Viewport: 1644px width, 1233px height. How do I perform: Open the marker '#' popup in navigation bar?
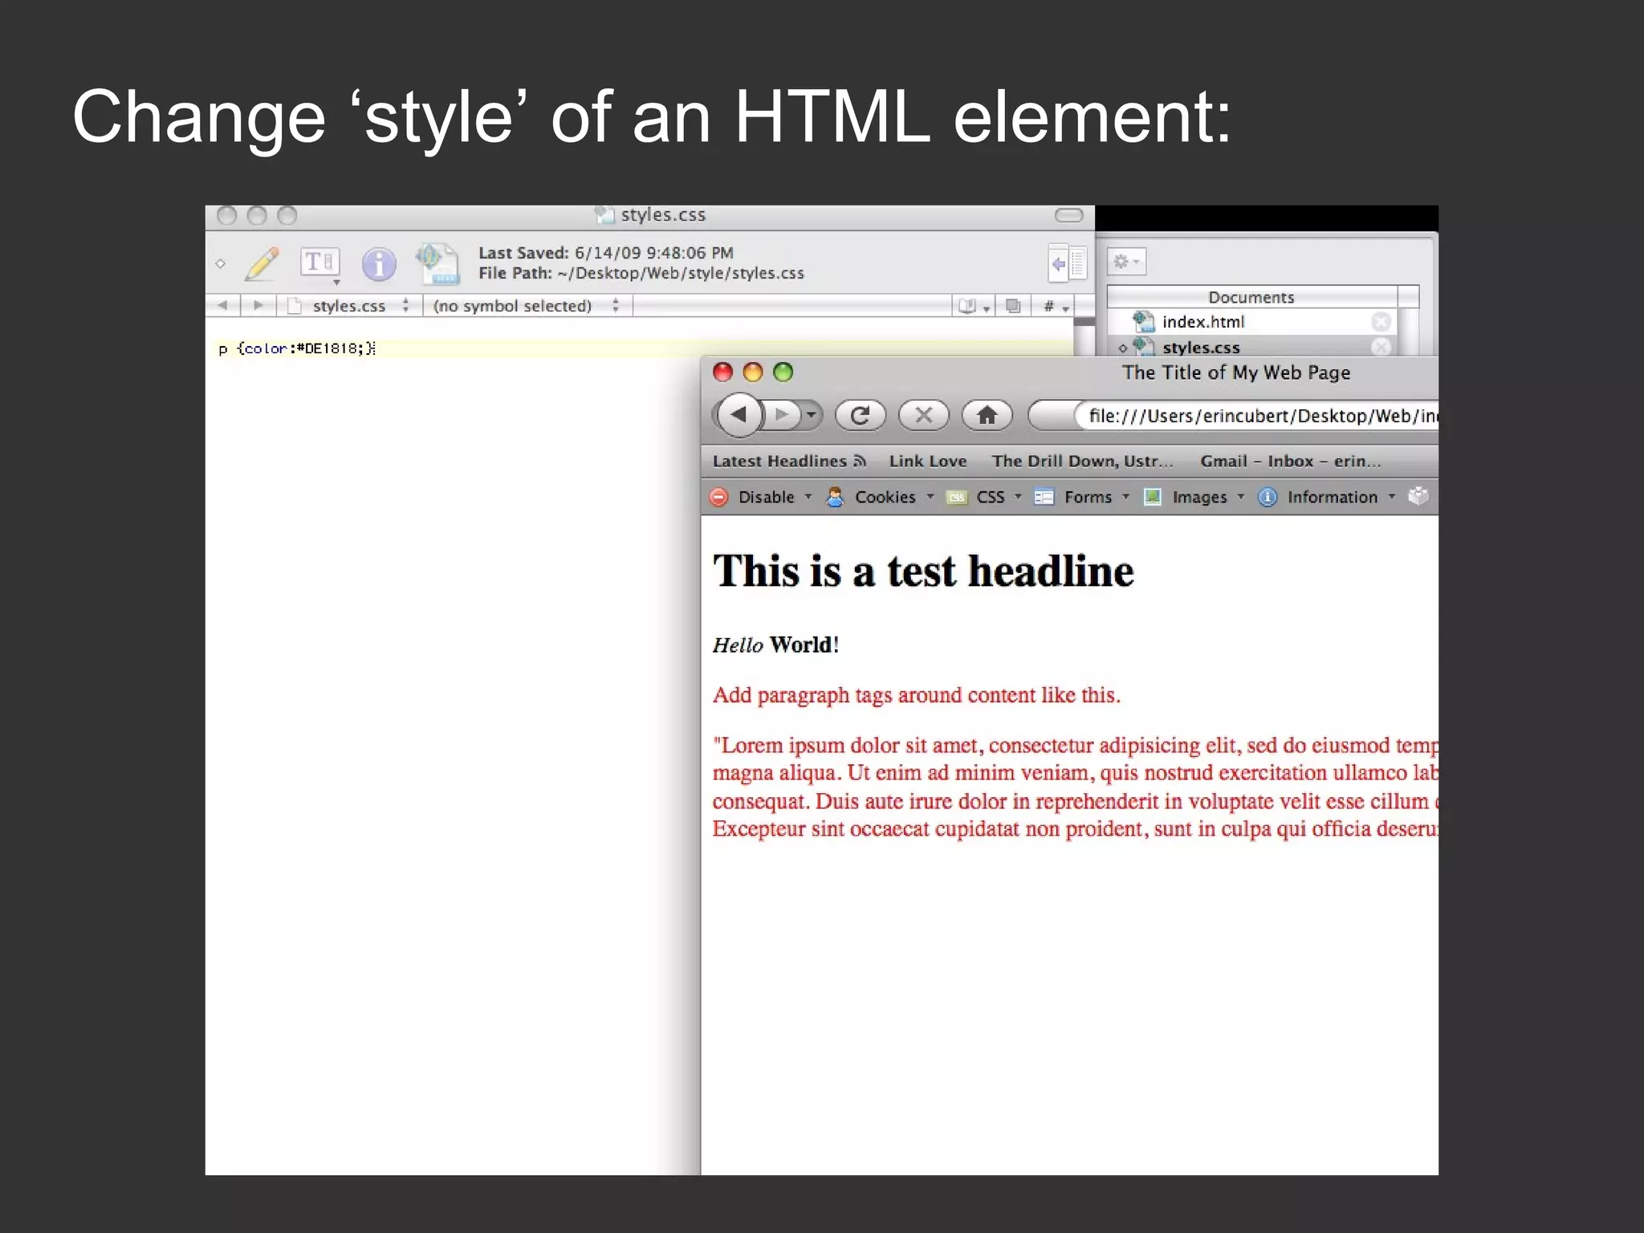pyautogui.click(x=1055, y=306)
